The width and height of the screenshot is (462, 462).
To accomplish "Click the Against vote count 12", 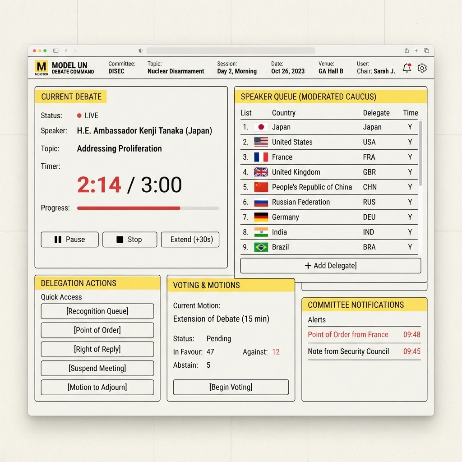I will coord(276,352).
